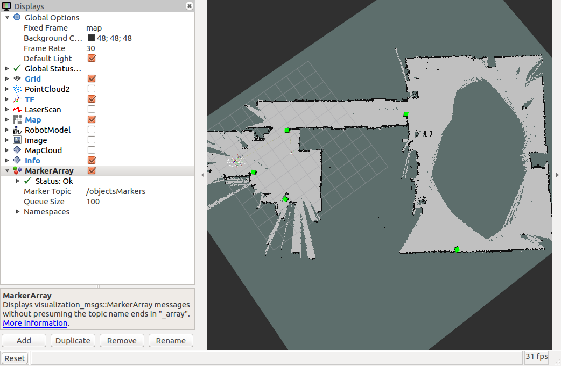
Task: Expand the Global Status entry
Action: point(7,68)
